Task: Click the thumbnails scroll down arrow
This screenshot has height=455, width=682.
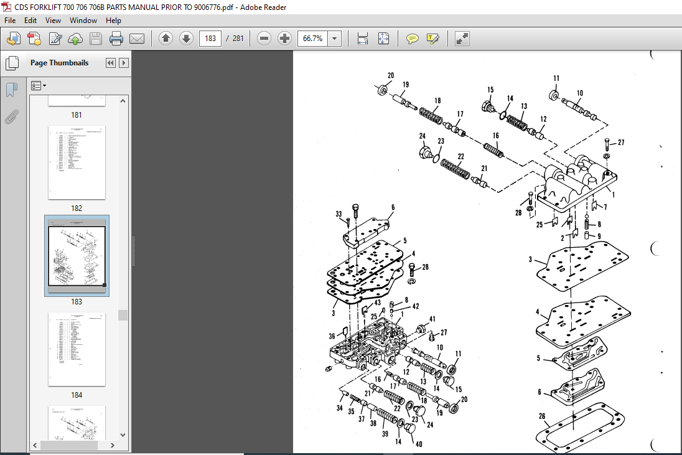Action: pyautogui.click(x=123, y=434)
